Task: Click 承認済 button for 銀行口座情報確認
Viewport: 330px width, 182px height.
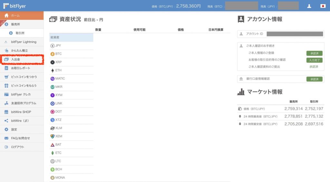Action: click(x=314, y=79)
